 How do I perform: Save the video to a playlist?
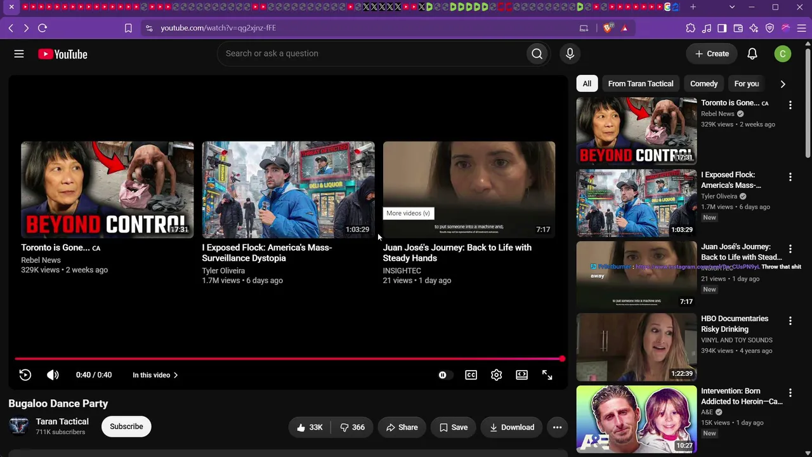point(454,427)
